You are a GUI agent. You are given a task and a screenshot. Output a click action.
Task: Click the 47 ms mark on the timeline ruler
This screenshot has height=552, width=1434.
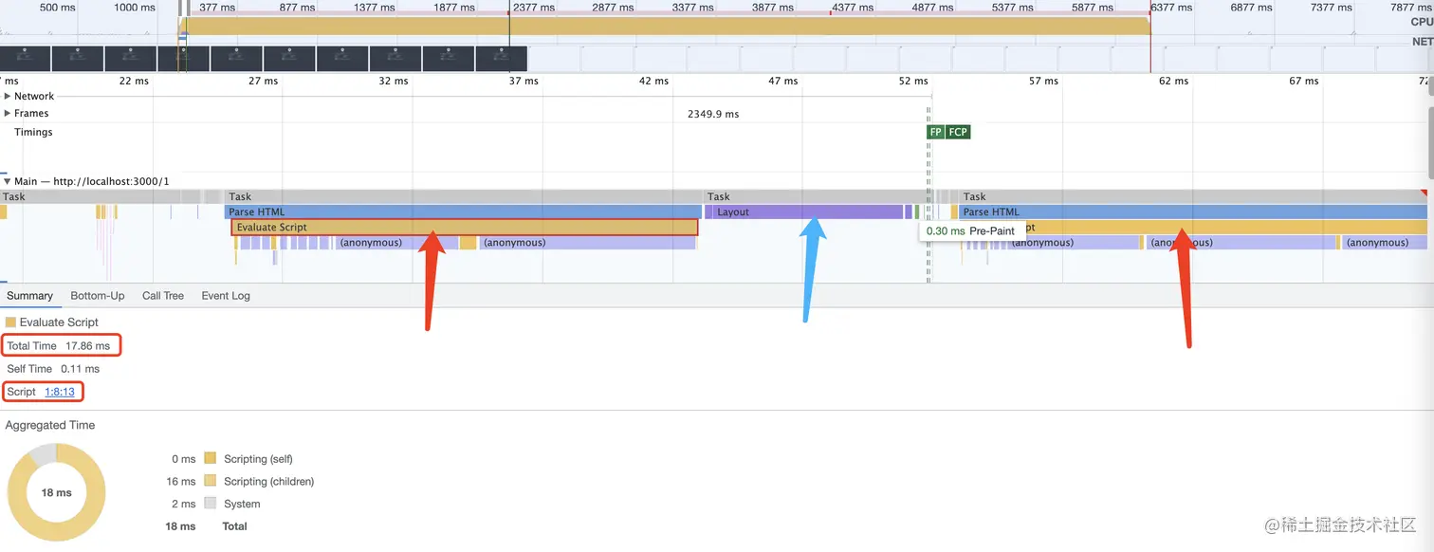pos(781,82)
